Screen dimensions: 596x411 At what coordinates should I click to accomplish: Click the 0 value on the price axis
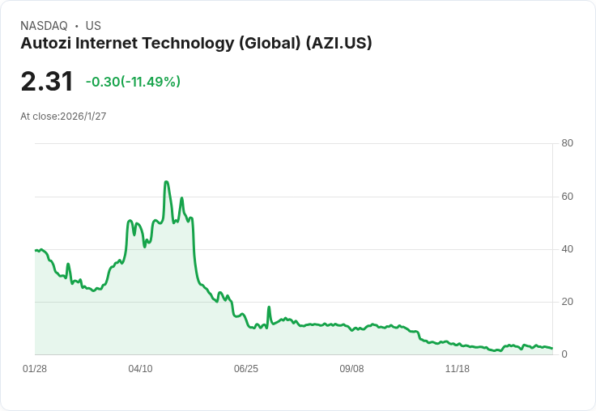564,354
